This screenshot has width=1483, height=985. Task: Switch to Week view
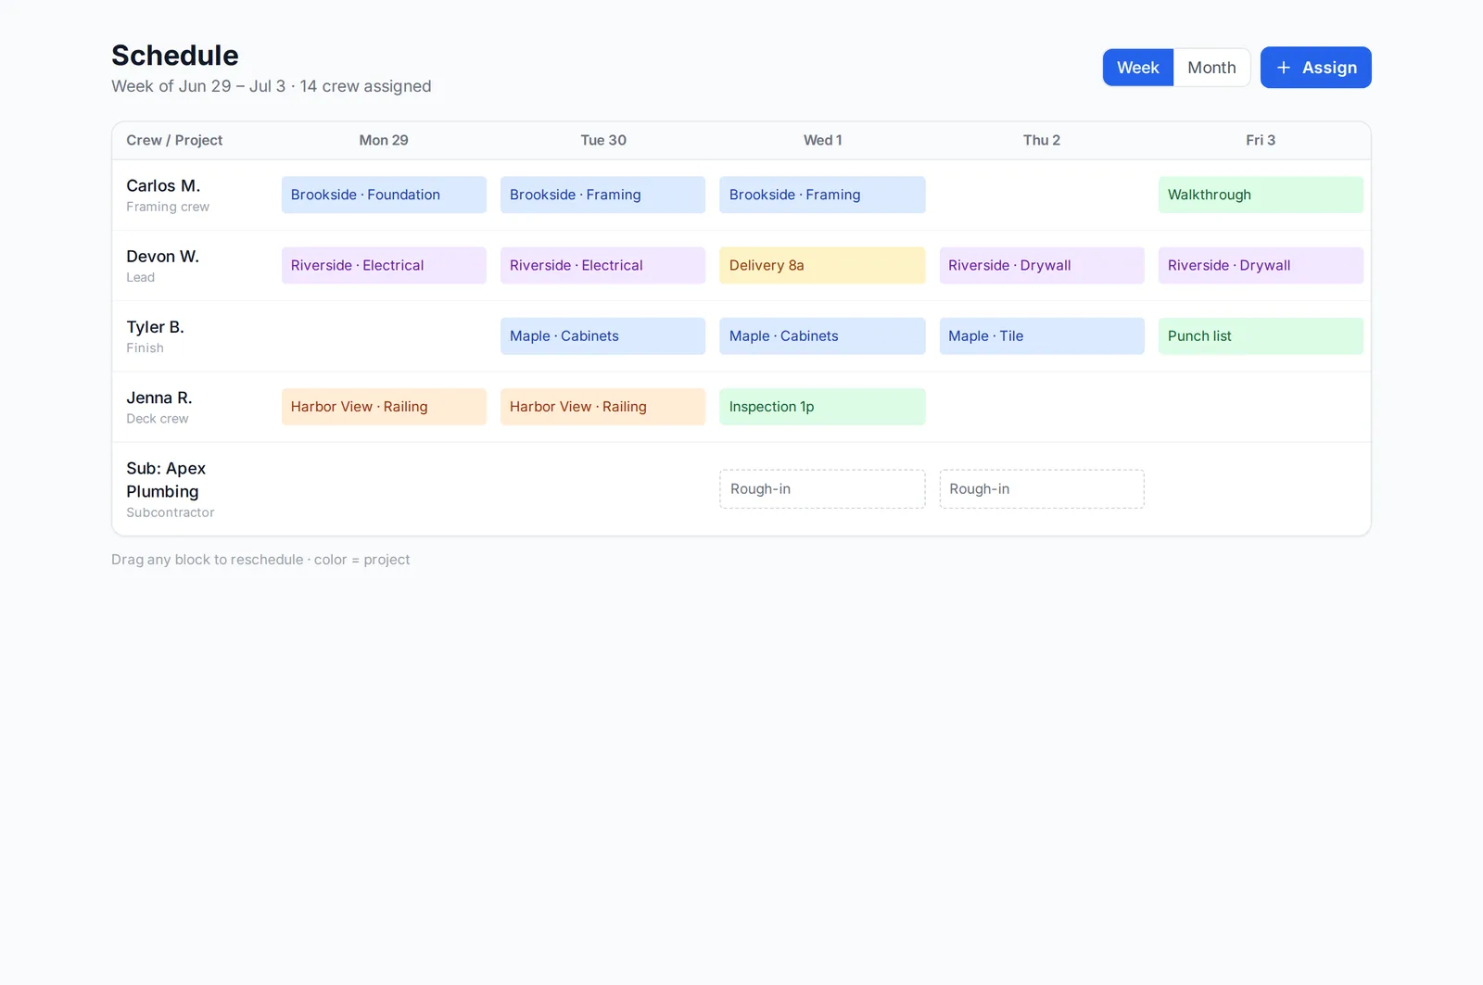(1138, 68)
